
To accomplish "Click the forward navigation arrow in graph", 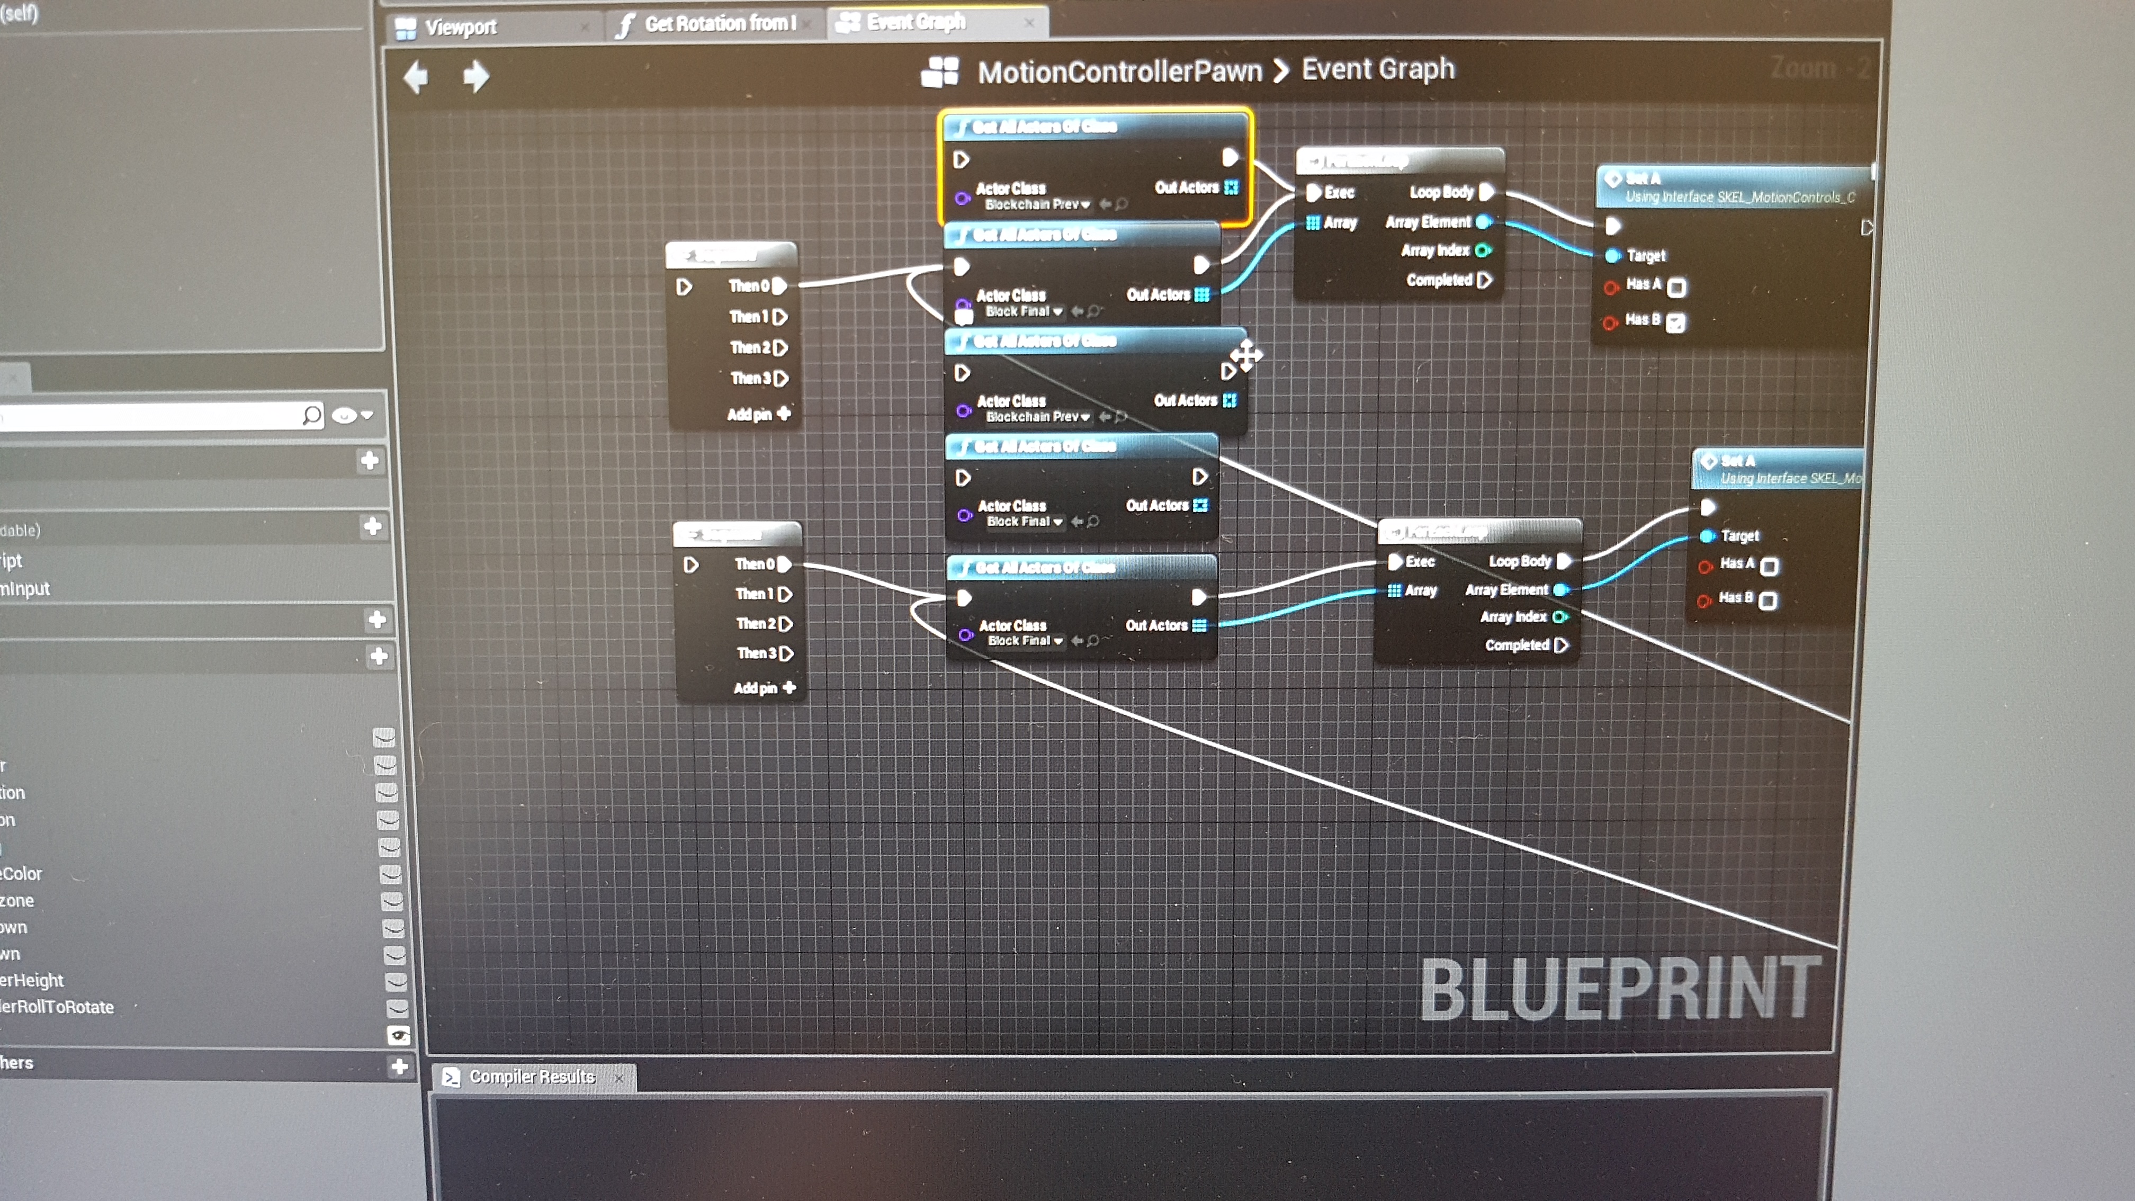I will [x=476, y=77].
